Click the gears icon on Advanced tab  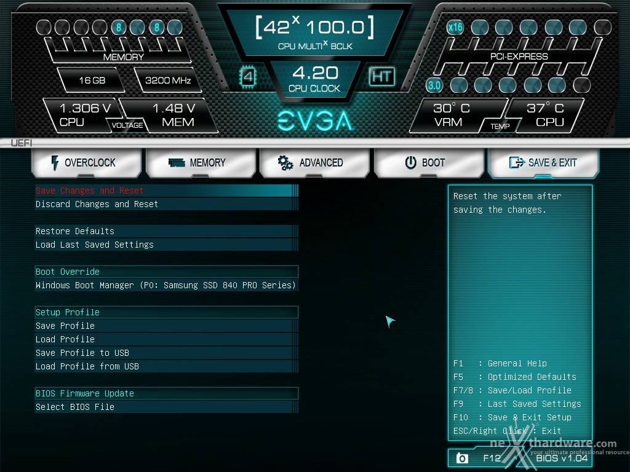[x=285, y=162]
